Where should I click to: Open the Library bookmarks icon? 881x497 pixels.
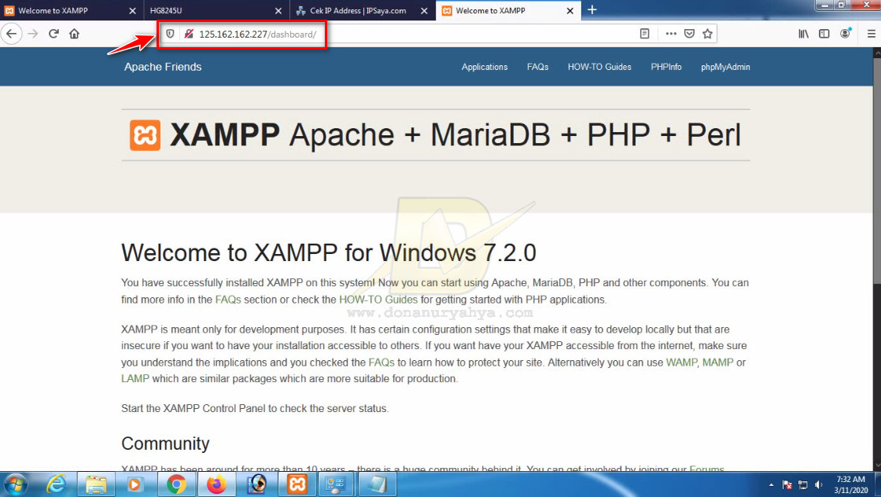pos(803,34)
